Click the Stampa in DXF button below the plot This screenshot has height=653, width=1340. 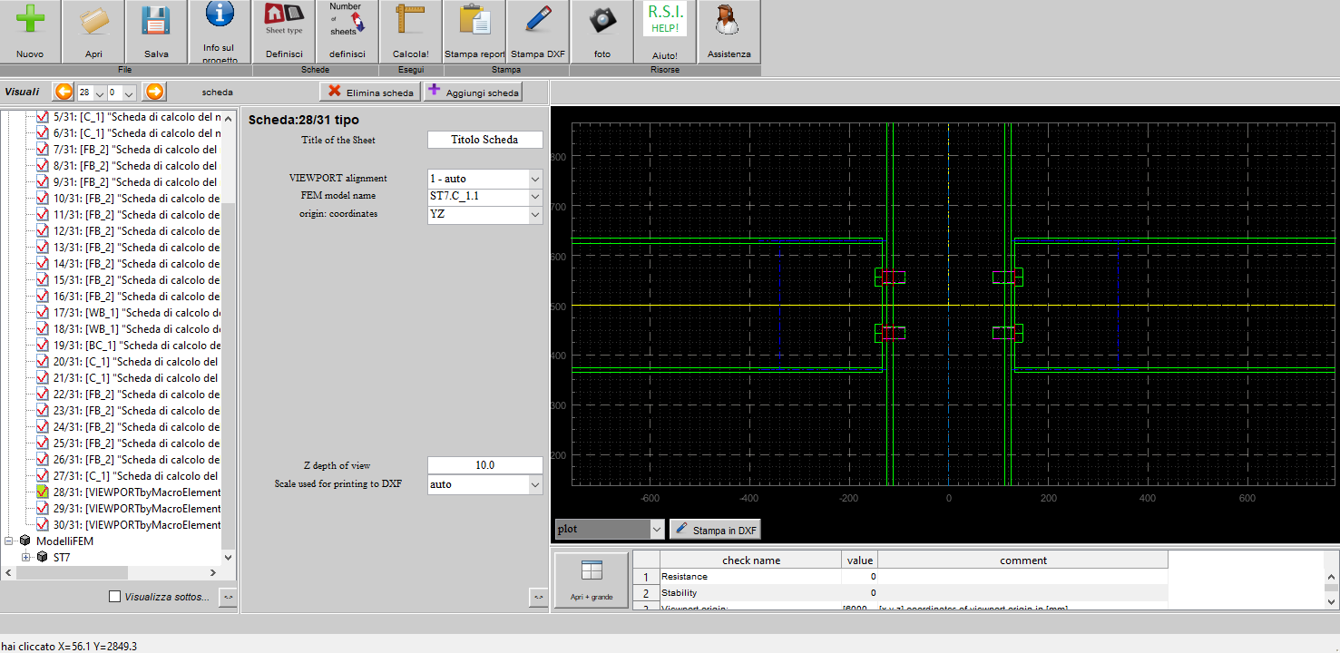pyautogui.click(x=715, y=530)
